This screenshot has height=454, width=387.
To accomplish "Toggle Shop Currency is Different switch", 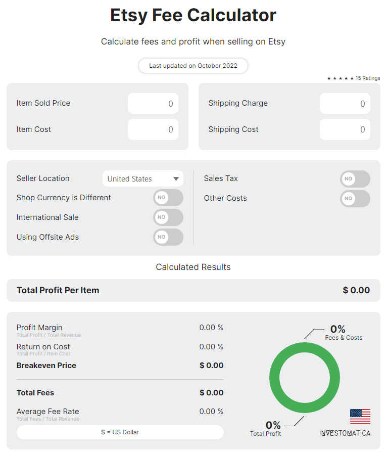I will pyautogui.click(x=168, y=198).
